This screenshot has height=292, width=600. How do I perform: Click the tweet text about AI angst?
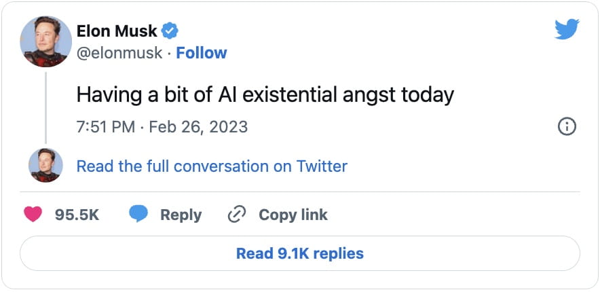click(x=265, y=94)
